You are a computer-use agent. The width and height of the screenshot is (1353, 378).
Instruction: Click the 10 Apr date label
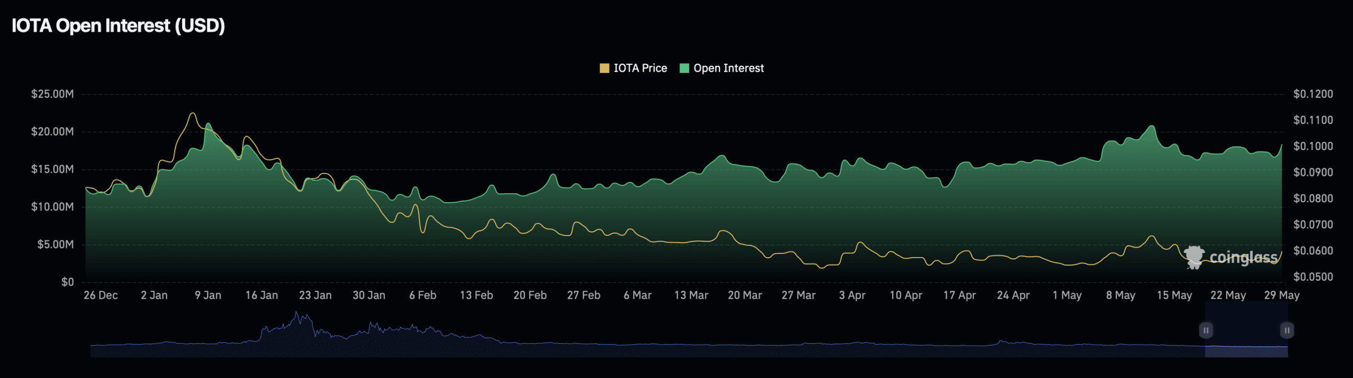coord(906,295)
